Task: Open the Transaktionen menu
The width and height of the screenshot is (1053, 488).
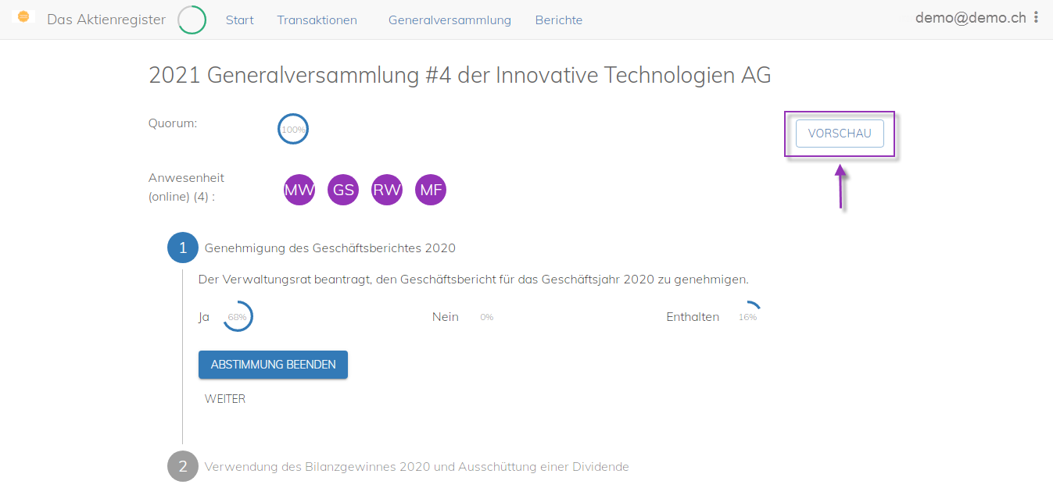Action: [x=317, y=20]
